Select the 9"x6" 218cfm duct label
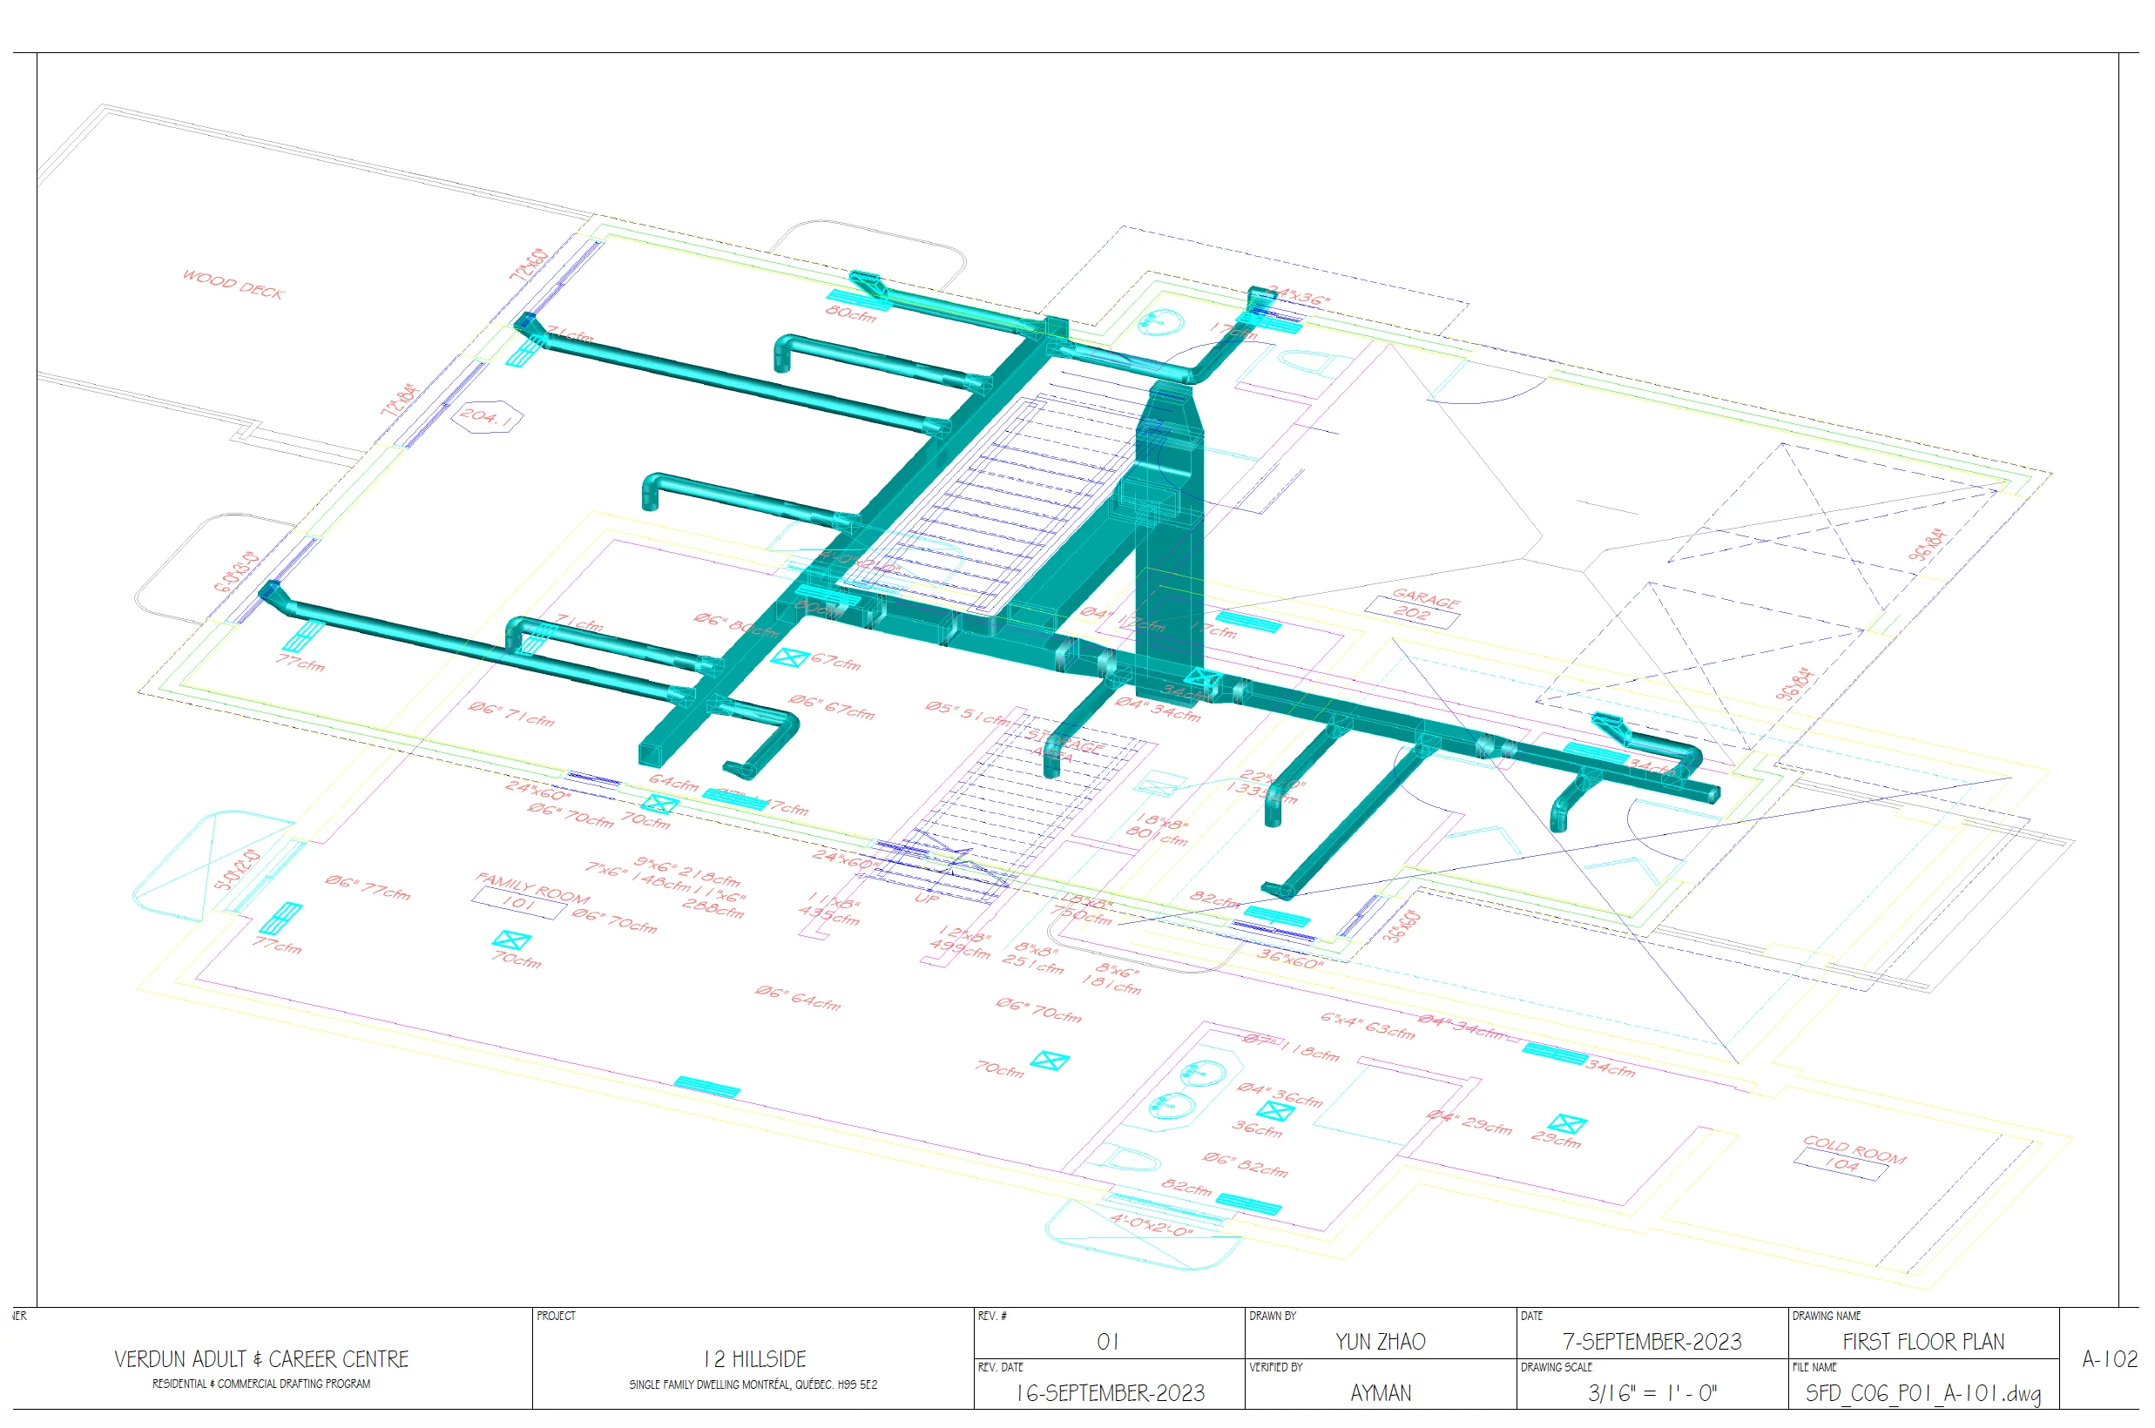Image resolution: width=2155 pixels, height=1428 pixels. click(686, 871)
